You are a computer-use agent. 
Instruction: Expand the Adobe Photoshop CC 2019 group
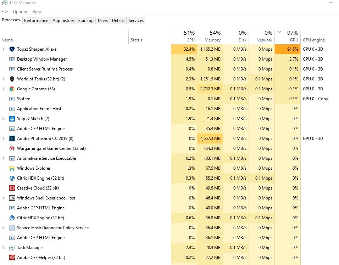[x=3, y=139]
